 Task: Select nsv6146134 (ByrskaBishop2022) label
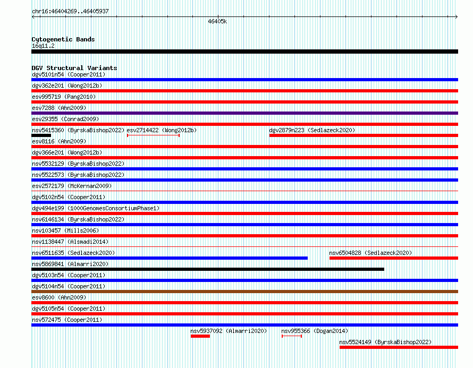[78, 219]
